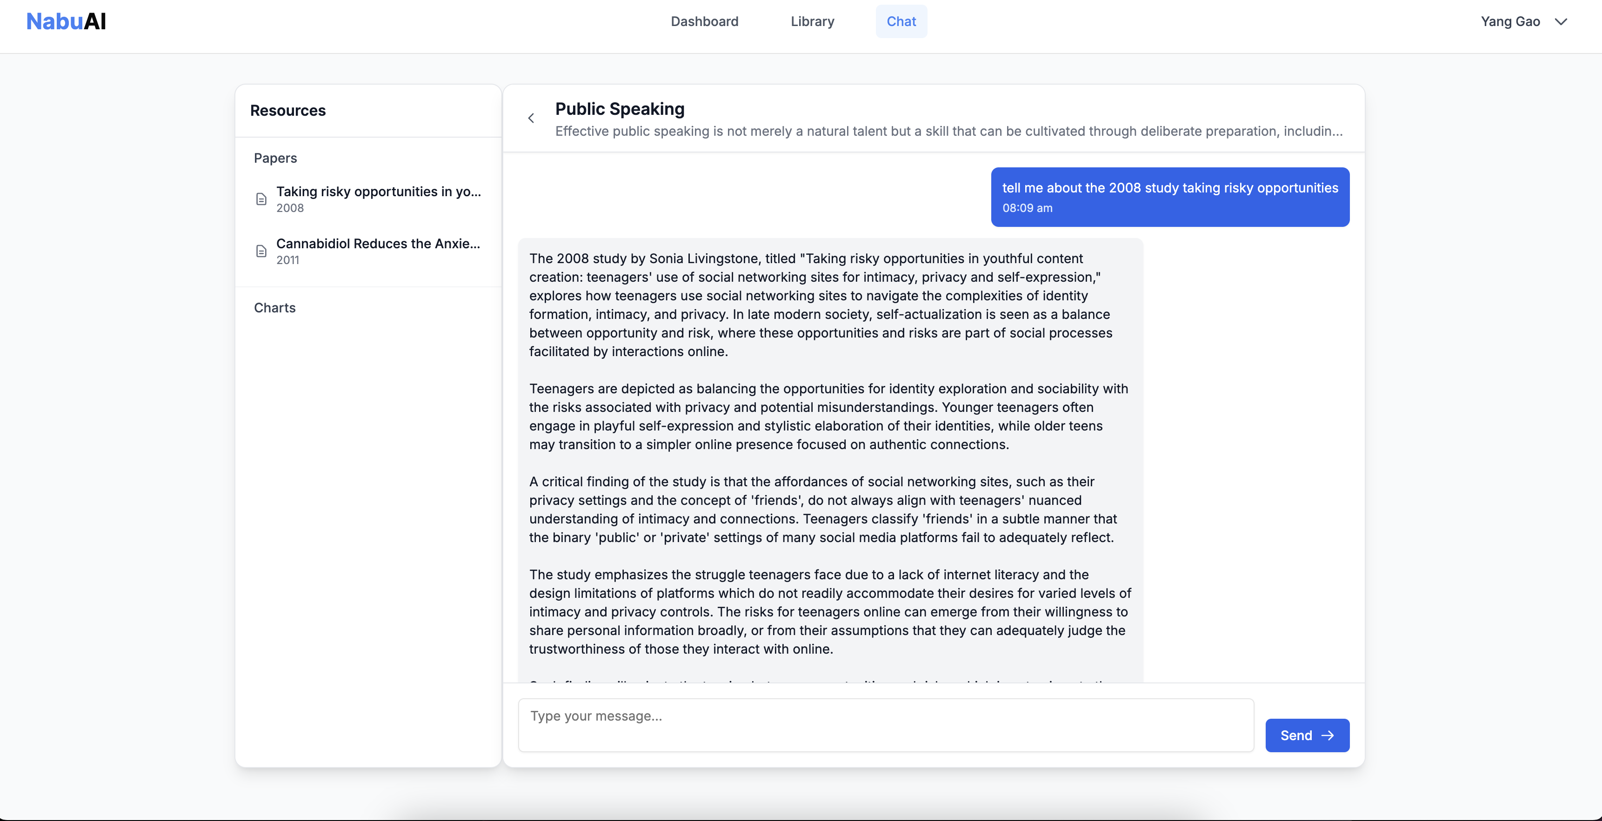Click the Charts section heading
This screenshot has width=1602, height=821.
coord(274,308)
